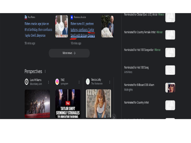
Task: Open Business Insider Biden turns 81 headline
Action: pyautogui.click(x=83, y=29)
